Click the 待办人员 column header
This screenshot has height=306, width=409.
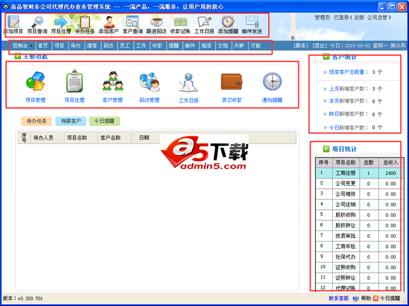(x=47, y=138)
